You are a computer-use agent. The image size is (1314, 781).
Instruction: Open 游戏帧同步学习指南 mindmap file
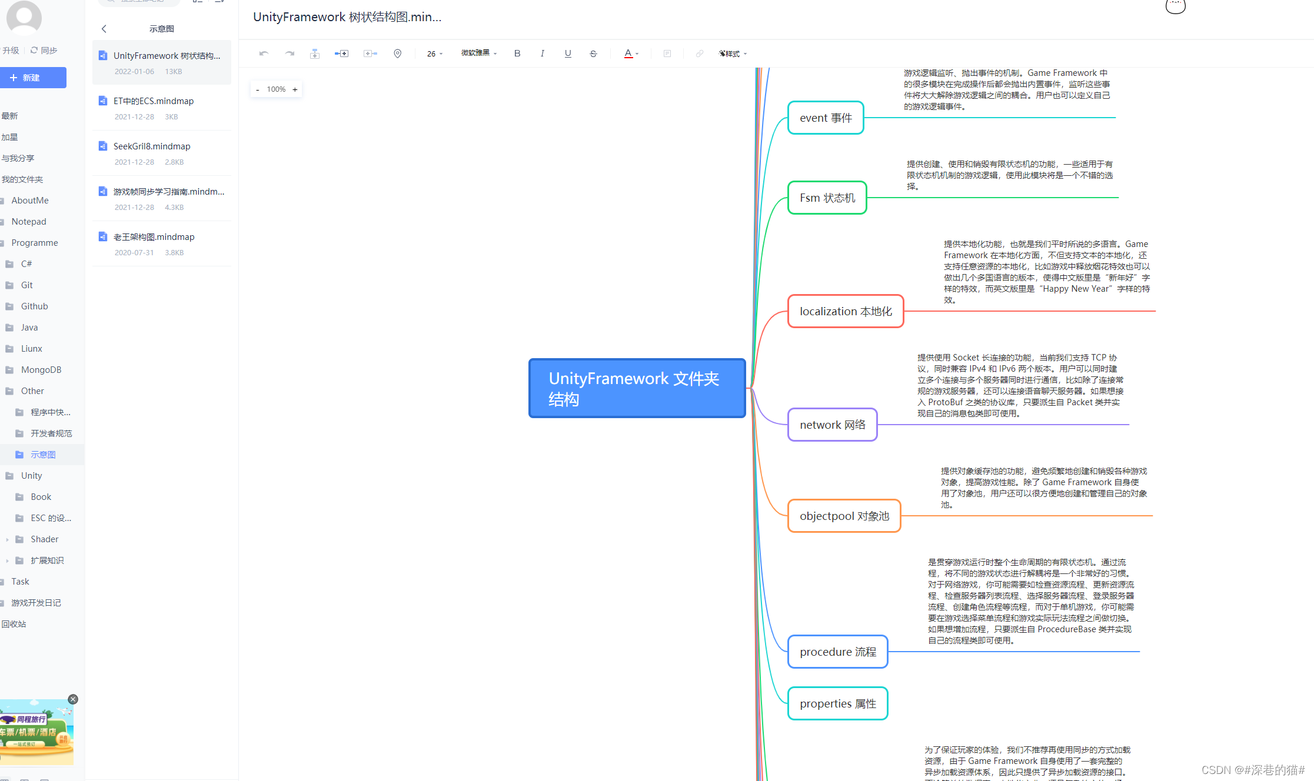[162, 198]
